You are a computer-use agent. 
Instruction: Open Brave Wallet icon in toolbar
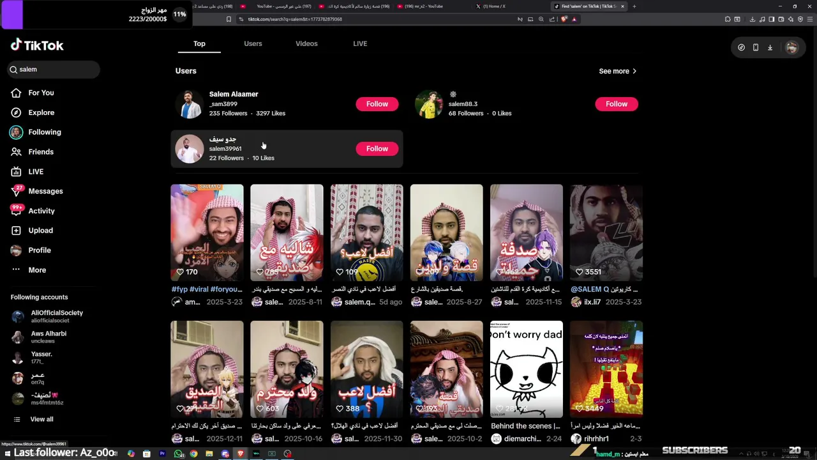(781, 19)
